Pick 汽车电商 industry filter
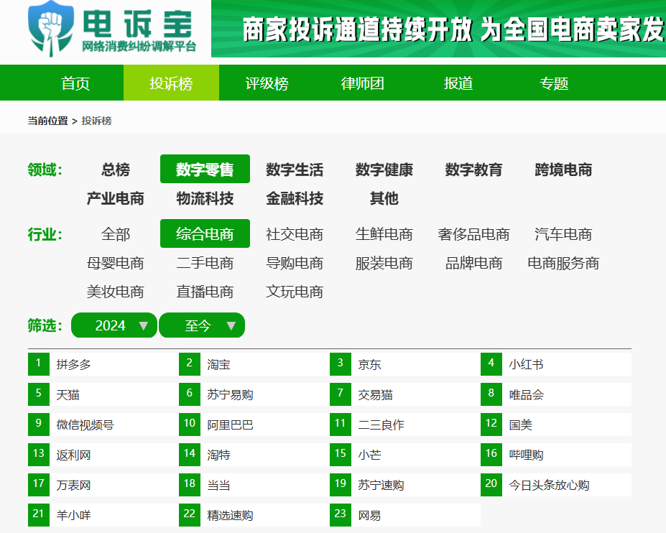The height and width of the screenshot is (533, 666). [563, 234]
